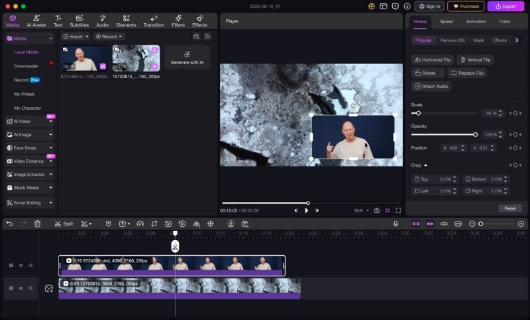530x320 pixels.
Task: Click the Horizontal Flip button
Action: coord(433,60)
